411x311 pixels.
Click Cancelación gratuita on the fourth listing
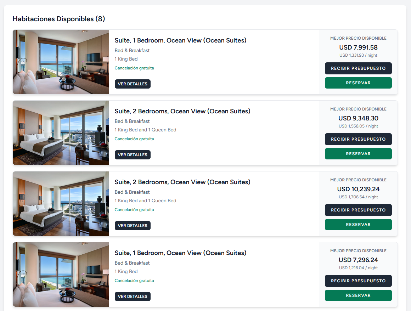point(134,280)
